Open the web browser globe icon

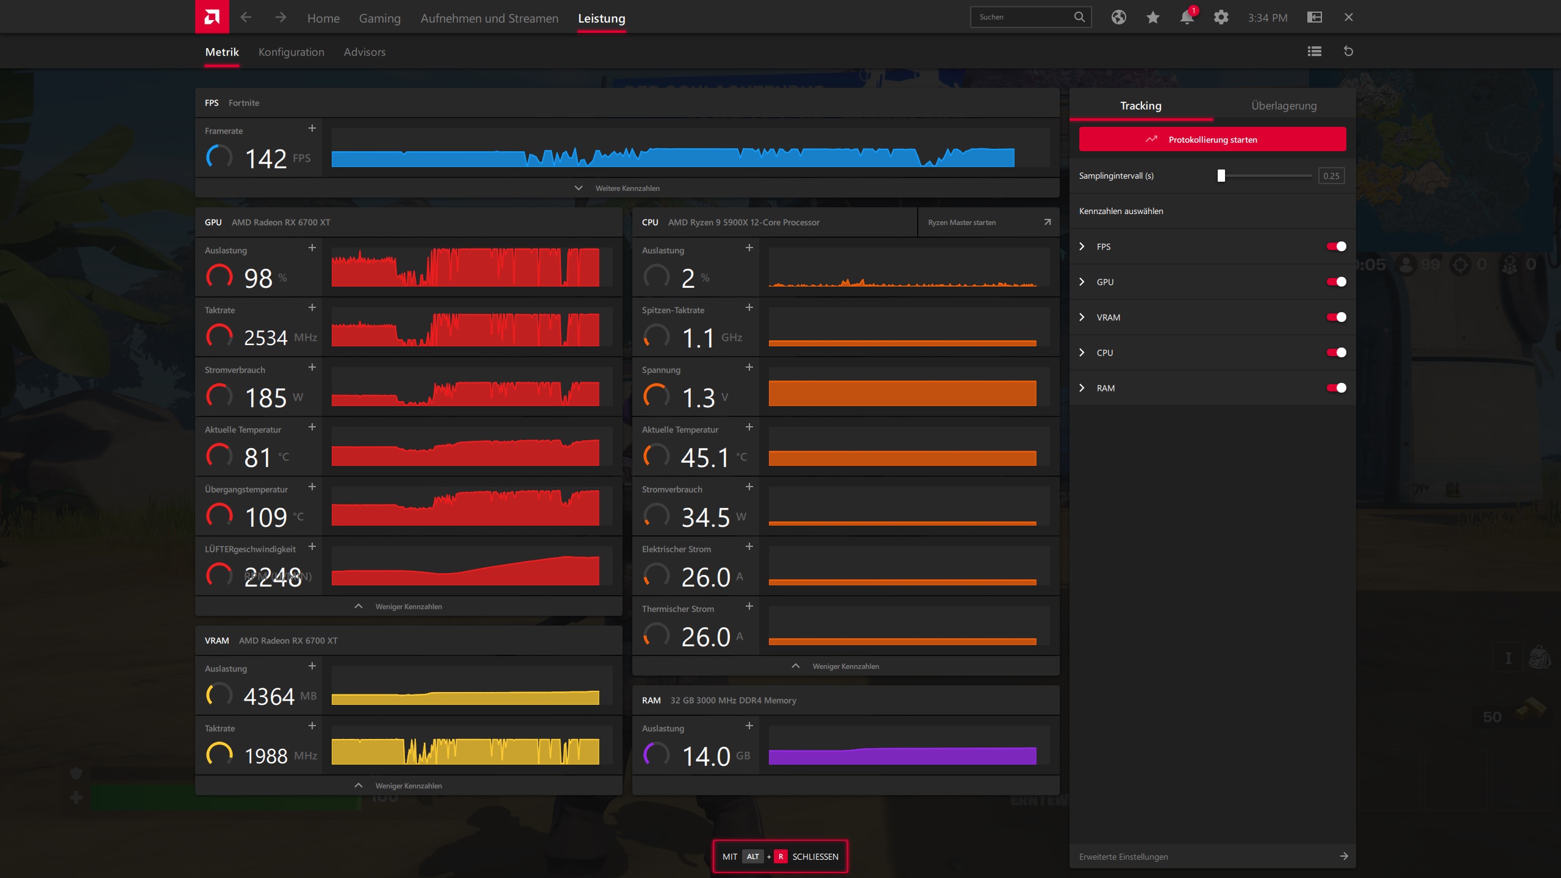(x=1118, y=17)
